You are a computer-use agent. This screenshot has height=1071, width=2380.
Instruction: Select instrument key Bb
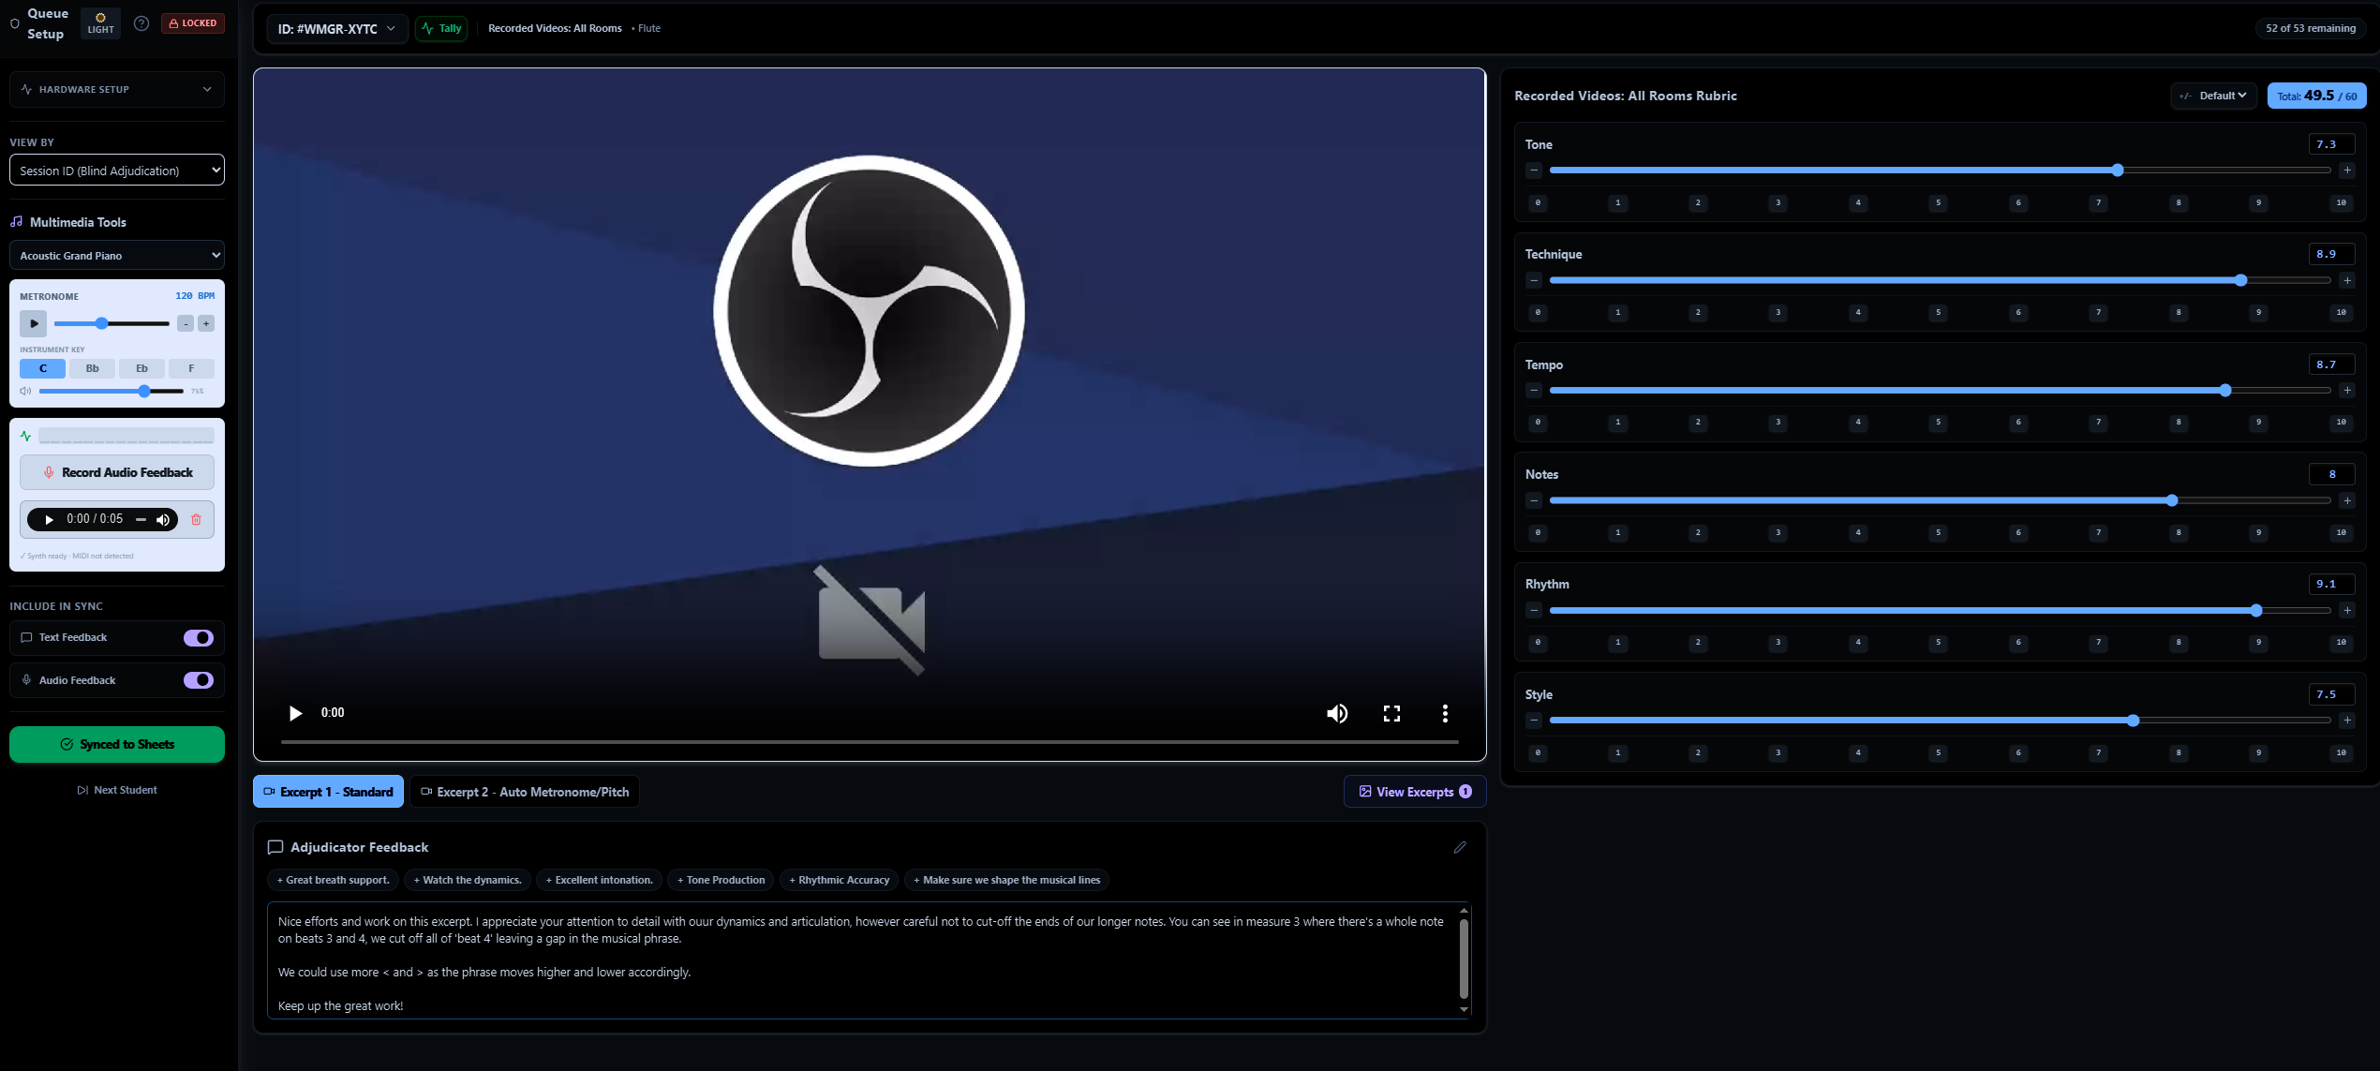coord(92,368)
